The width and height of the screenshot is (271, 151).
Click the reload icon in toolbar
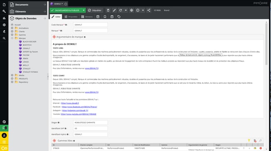(120, 10)
